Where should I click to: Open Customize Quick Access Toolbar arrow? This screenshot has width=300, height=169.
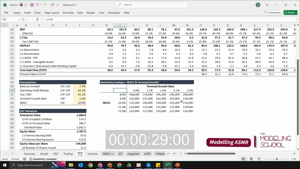coord(57,5)
